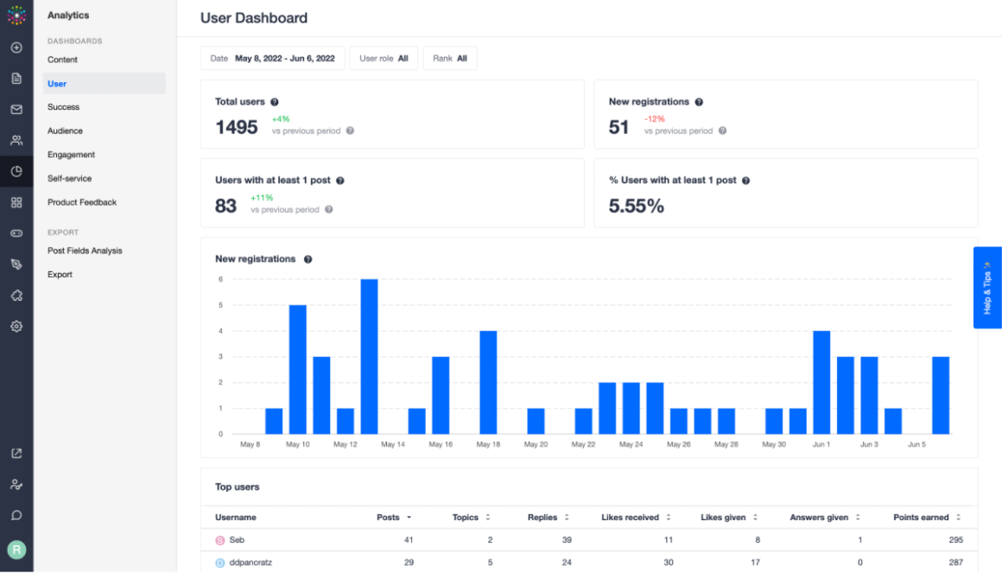Open the users icon in left rail
This screenshot has height=573, width=1002.
click(x=16, y=140)
